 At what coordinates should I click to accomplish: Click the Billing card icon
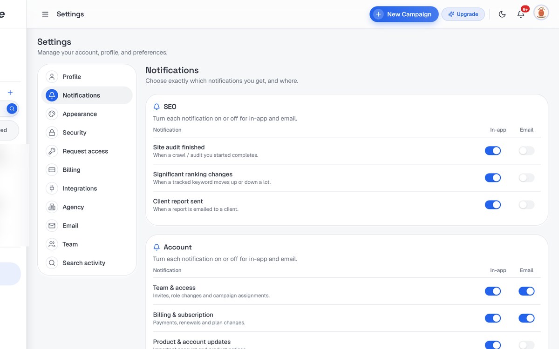(52, 170)
